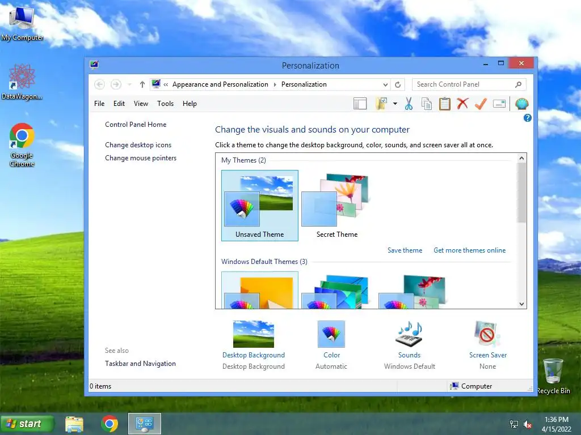Select the Secret Theme thumbnail
Screen dimensions: 581x435
336,206
